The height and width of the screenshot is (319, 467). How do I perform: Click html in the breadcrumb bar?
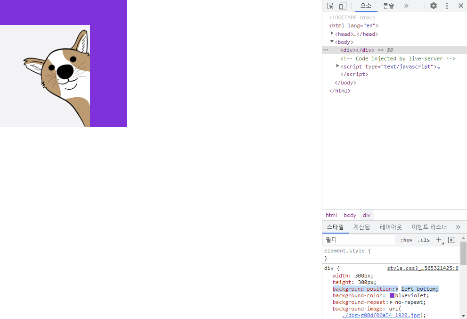331,215
